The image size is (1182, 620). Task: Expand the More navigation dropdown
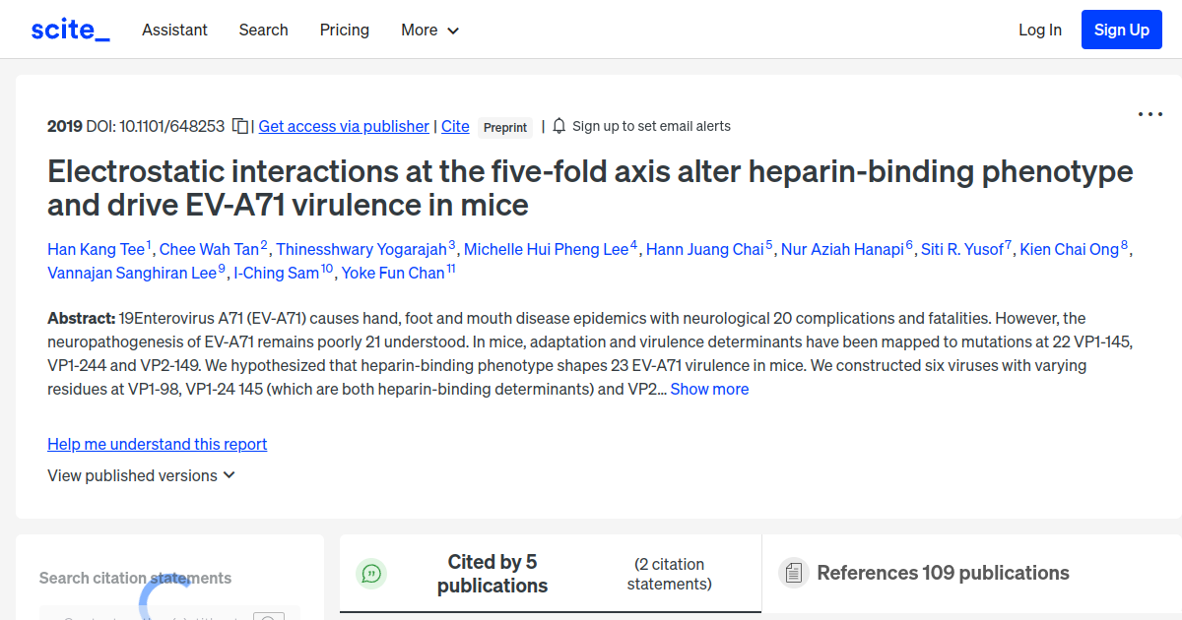429,30
